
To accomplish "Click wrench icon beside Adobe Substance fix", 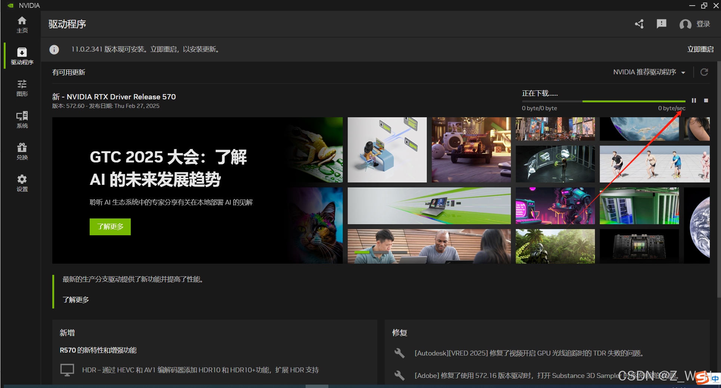I will (x=399, y=375).
